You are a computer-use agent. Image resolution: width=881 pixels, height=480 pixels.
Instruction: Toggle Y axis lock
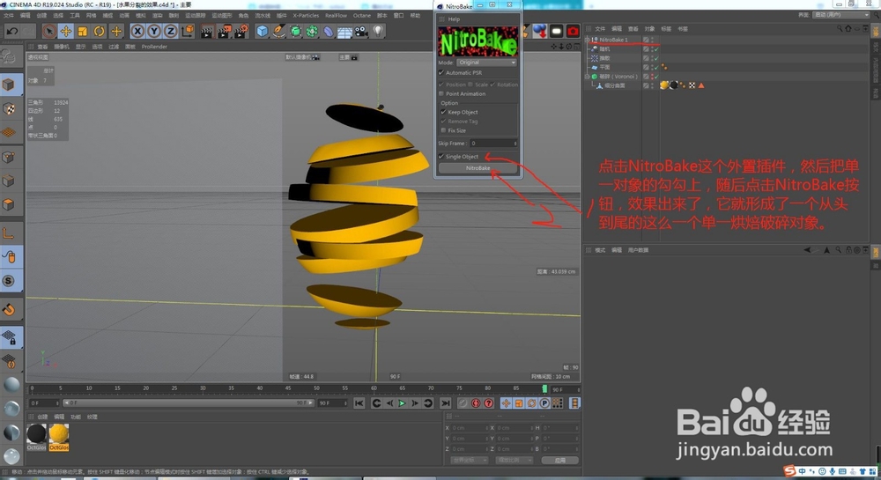[154, 32]
